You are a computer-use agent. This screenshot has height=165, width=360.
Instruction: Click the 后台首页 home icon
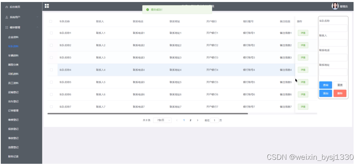tap(7, 7)
